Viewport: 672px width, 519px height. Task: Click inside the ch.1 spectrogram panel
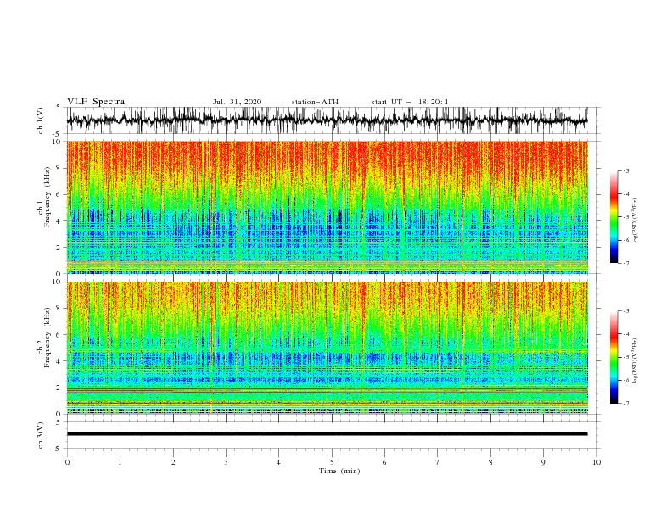[x=327, y=207]
